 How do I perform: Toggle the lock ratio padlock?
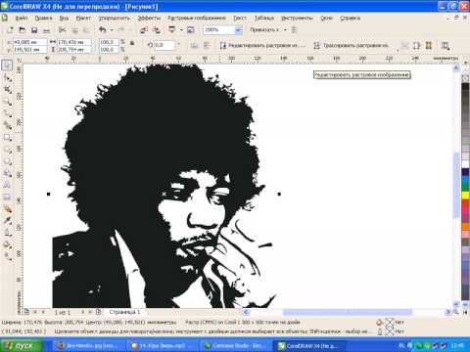[x=132, y=43]
